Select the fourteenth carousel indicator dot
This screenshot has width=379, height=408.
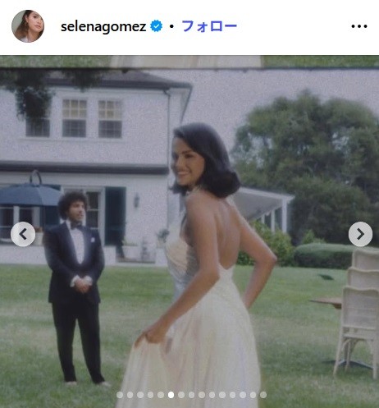[253, 395]
